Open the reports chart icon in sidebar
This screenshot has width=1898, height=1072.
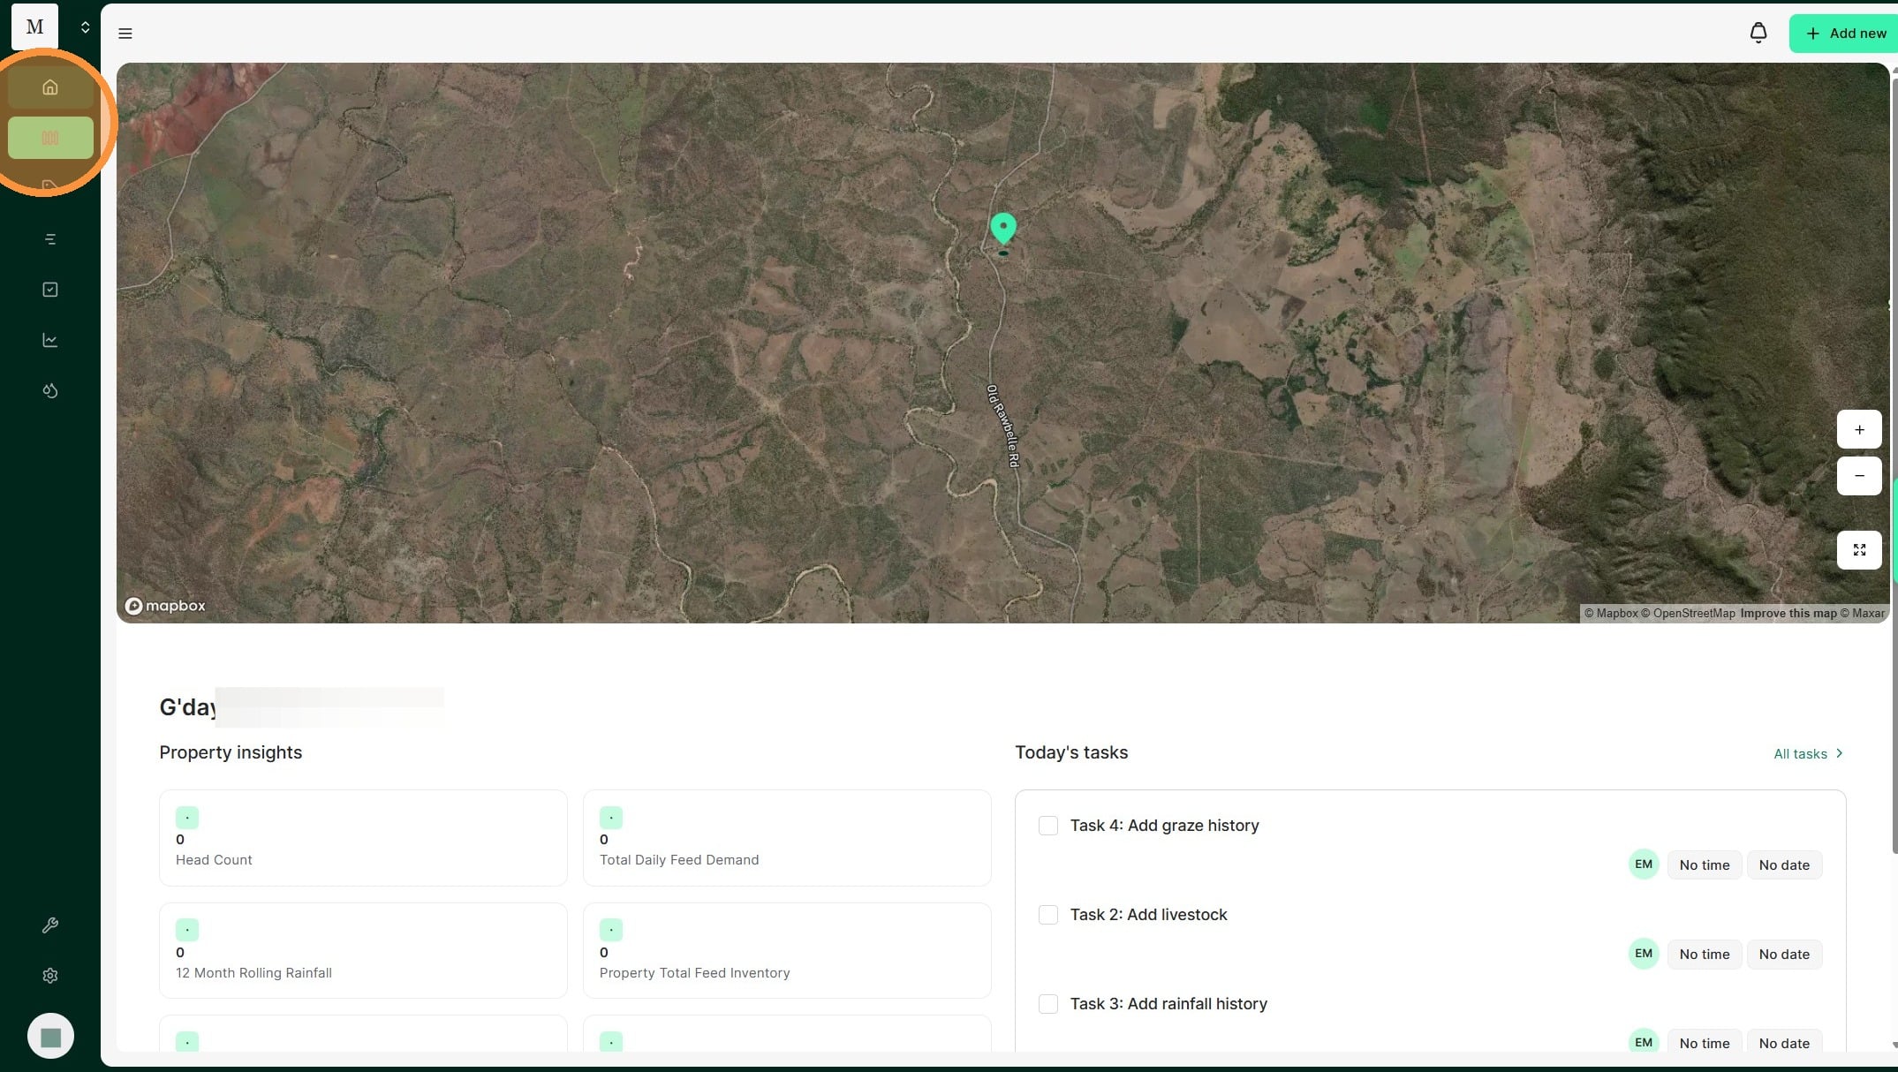click(x=50, y=340)
